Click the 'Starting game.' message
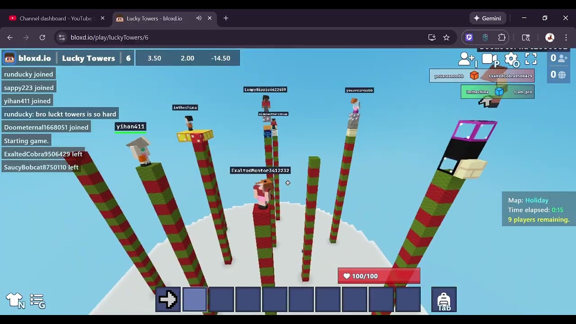 click(x=26, y=141)
